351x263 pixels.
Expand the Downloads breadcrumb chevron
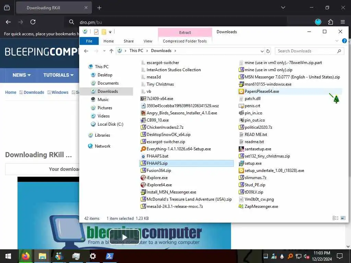tap(175, 51)
